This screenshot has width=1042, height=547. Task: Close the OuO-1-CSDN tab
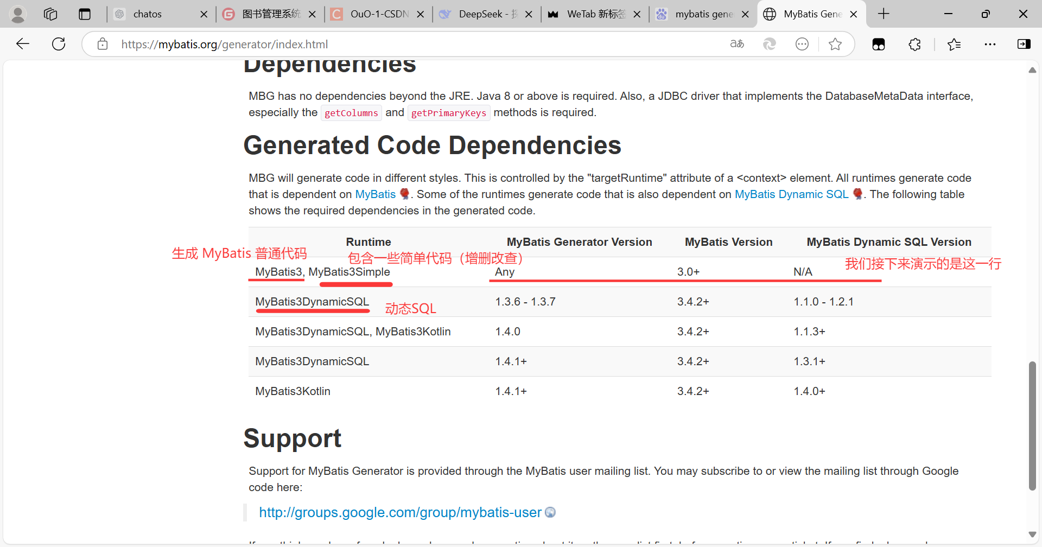(421, 14)
